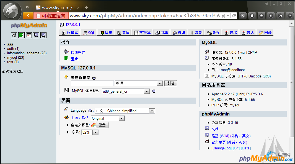295x164 pixels.
Task: Open the 导入 import tab
Action: [x=248, y=33]
